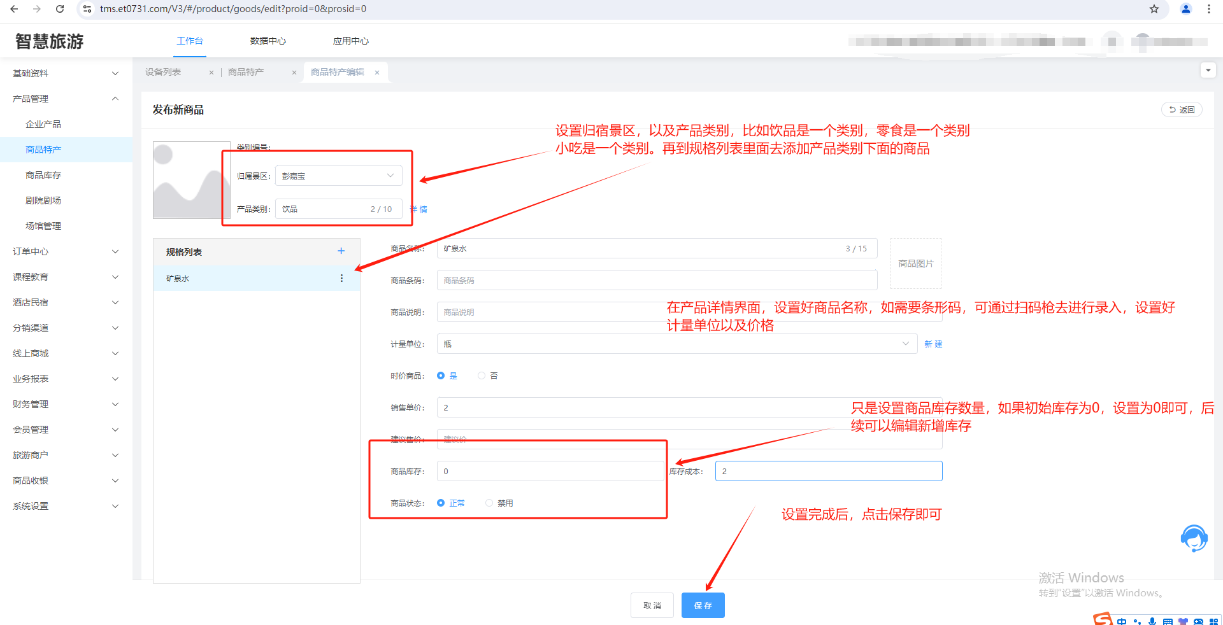Open 商品库存 in the sidebar
The image size is (1223, 625).
click(43, 175)
